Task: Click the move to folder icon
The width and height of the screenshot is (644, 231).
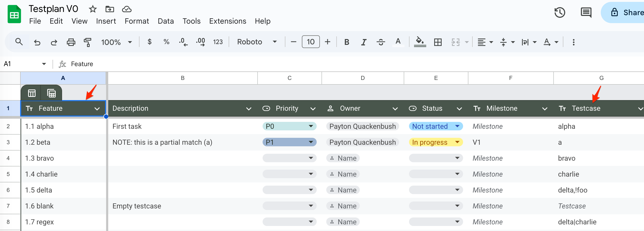Action: tap(110, 9)
